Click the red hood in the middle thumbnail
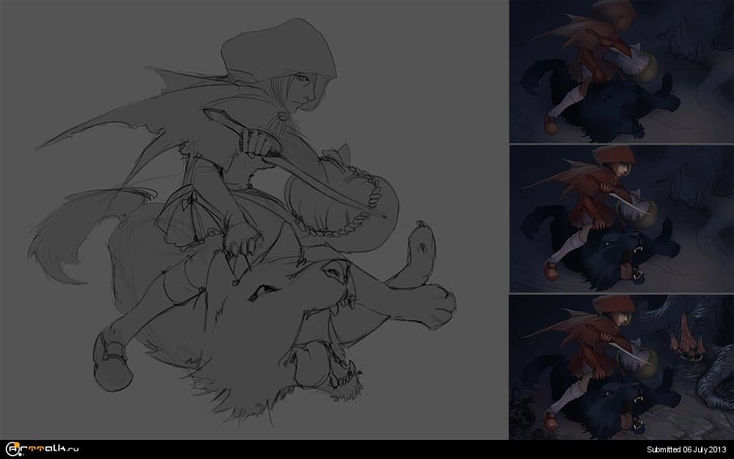This screenshot has width=734, height=459. [607, 156]
